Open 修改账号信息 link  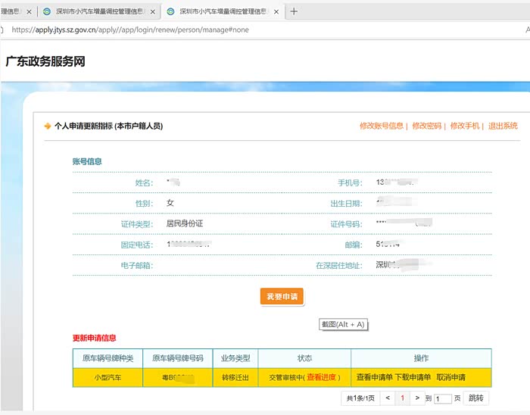tap(382, 126)
